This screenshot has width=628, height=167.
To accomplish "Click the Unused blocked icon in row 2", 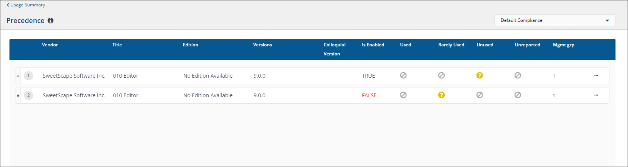I will click(x=480, y=95).
